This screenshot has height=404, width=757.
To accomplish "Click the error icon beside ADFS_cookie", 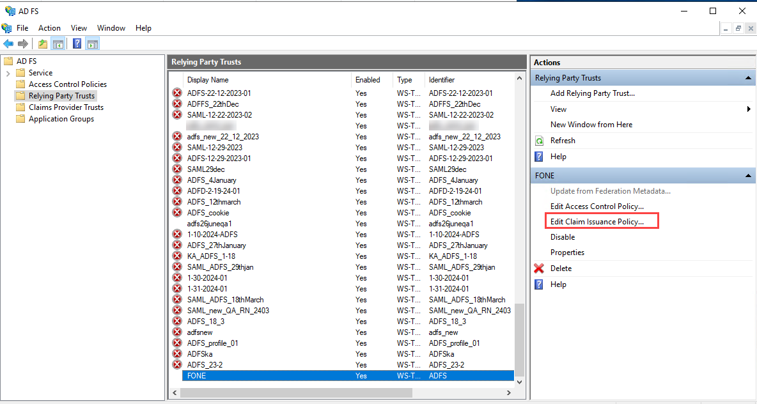I will pos(177,212).
